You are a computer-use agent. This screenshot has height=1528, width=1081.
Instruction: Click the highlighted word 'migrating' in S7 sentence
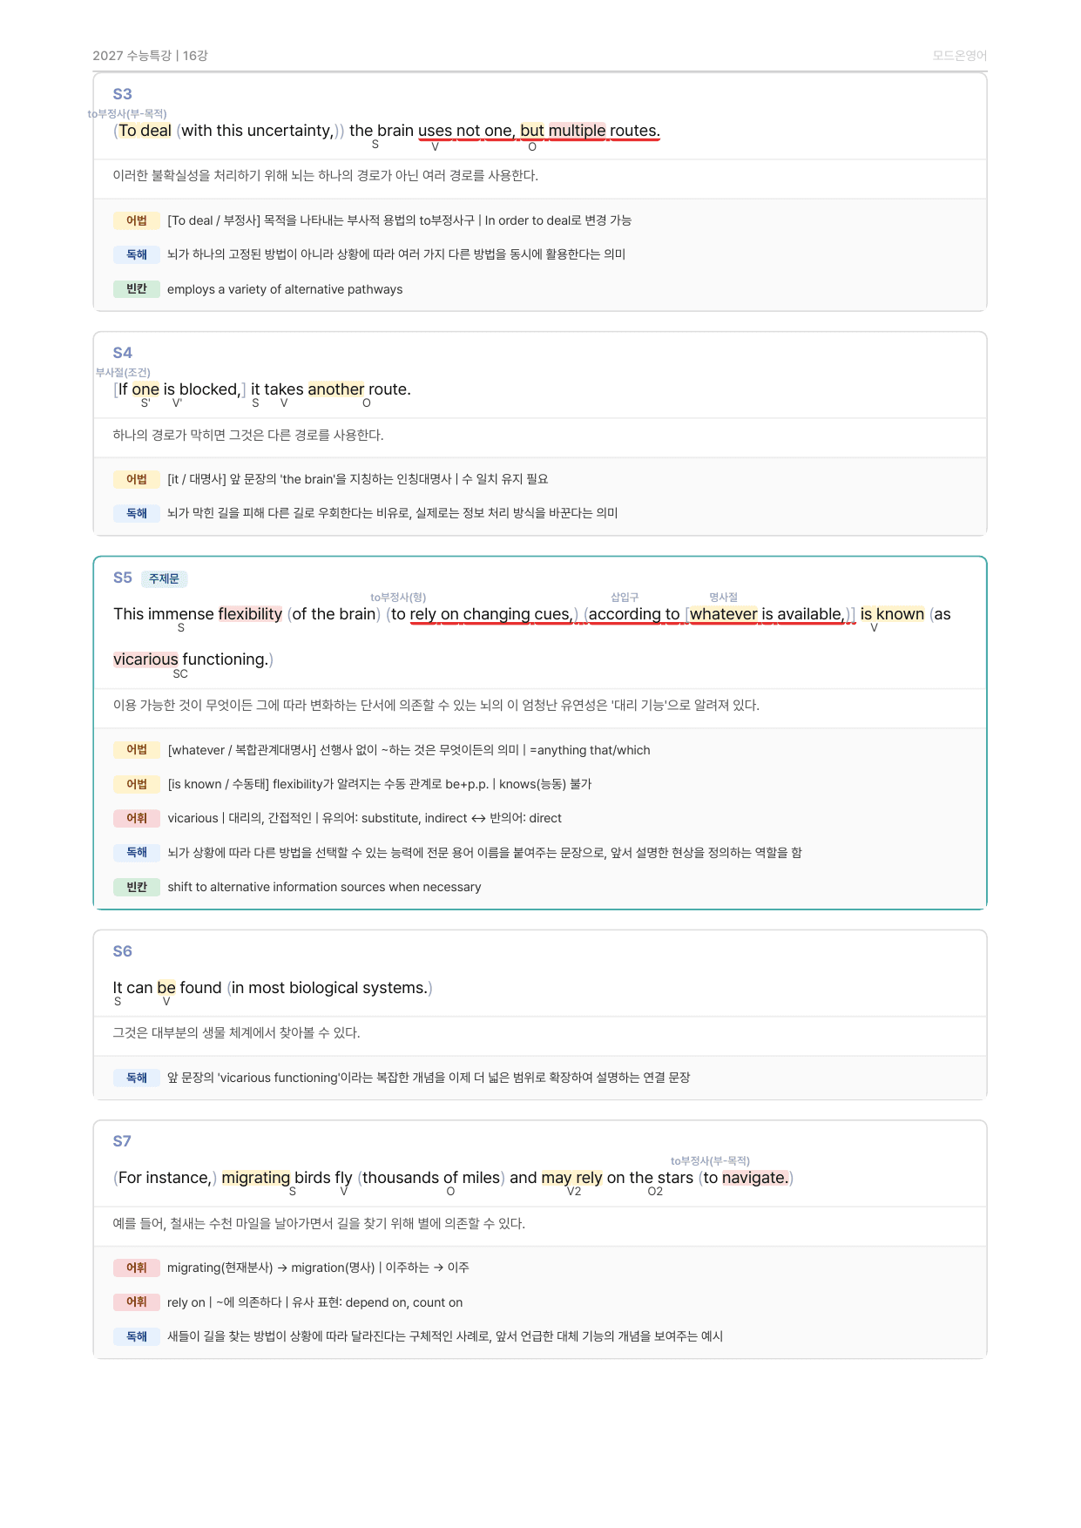255,1178
